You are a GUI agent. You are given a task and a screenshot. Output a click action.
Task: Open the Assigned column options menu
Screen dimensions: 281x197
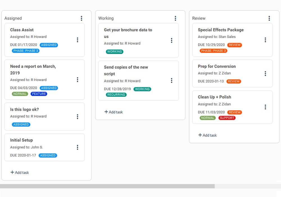[81, 18]
